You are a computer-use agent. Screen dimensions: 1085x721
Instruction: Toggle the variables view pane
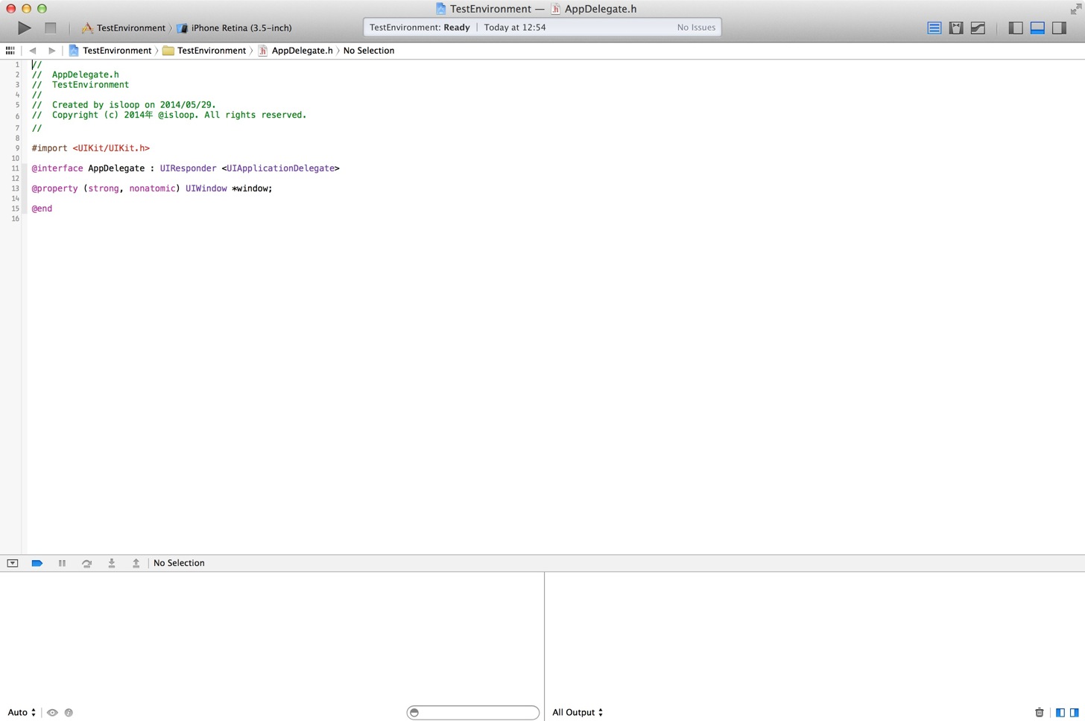[x=1060, y=713]
